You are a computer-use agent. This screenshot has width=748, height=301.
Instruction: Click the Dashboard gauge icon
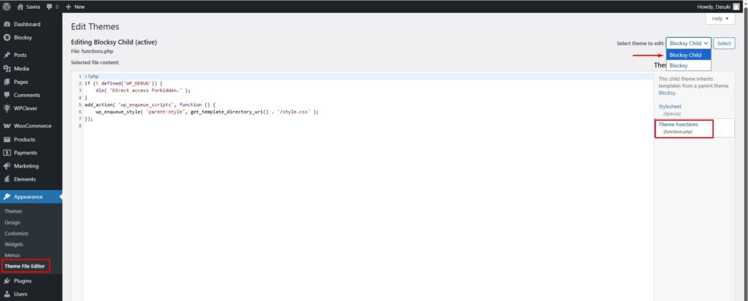point(7,24)
